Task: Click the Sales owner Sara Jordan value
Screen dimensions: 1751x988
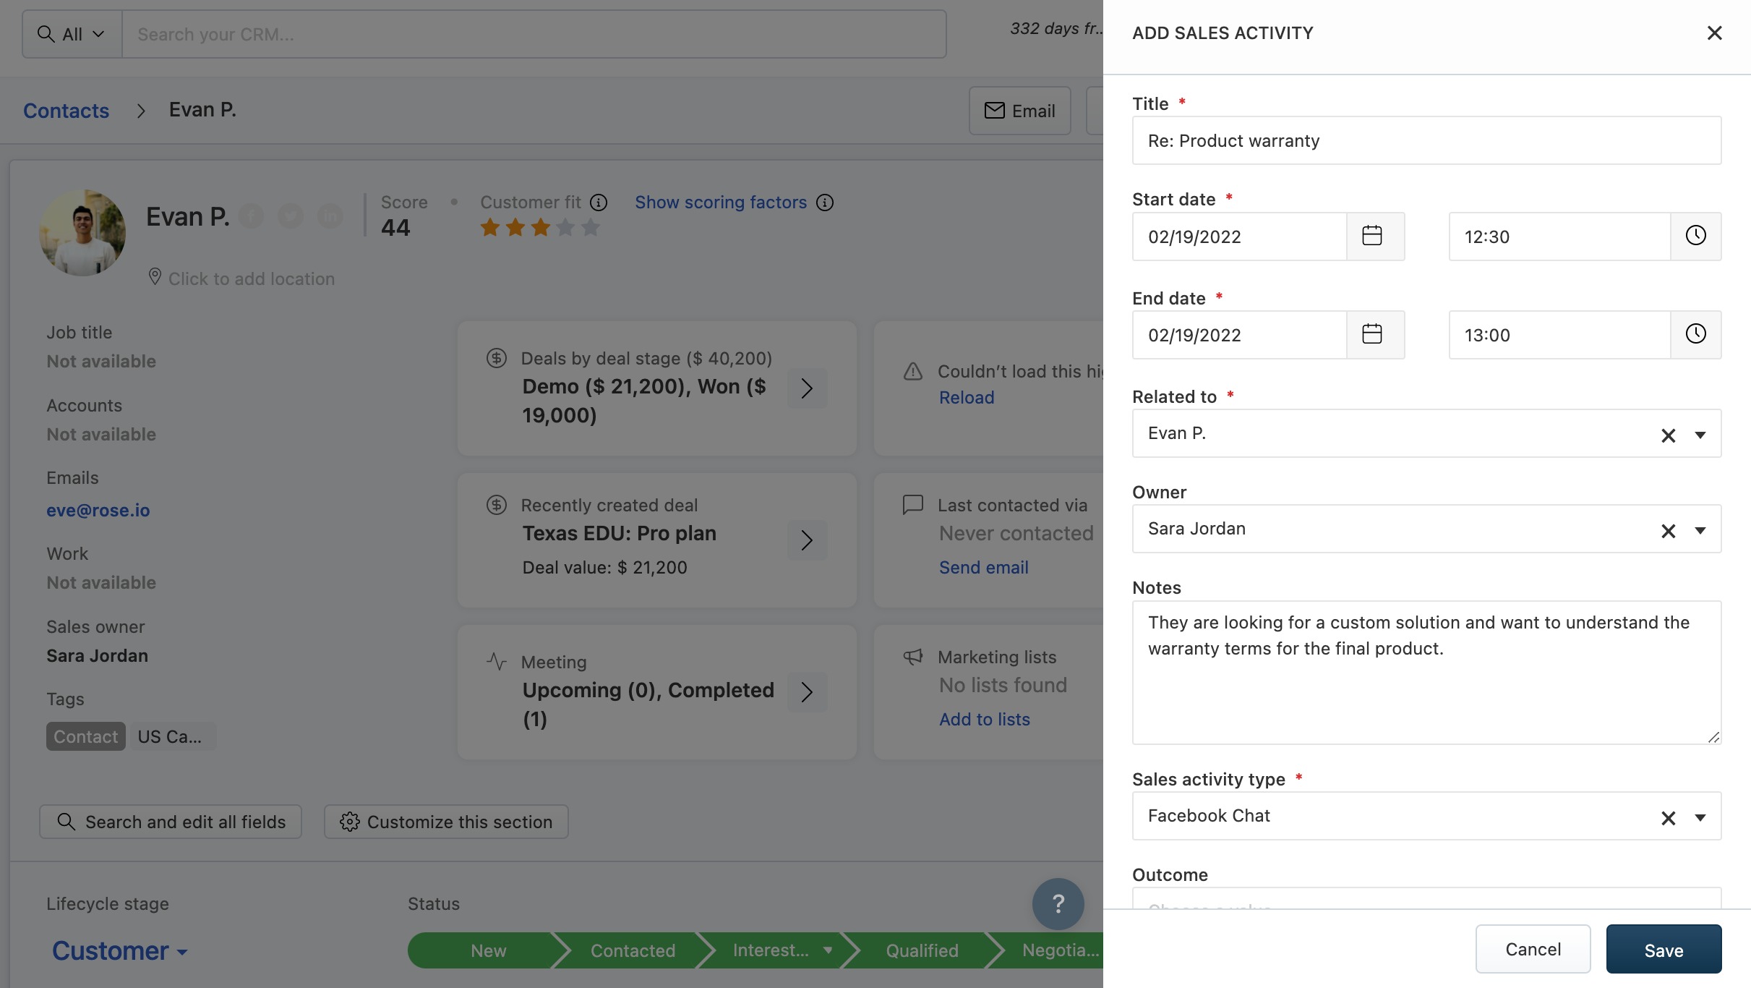Action: pyautogui.click(x=97, y=656)
